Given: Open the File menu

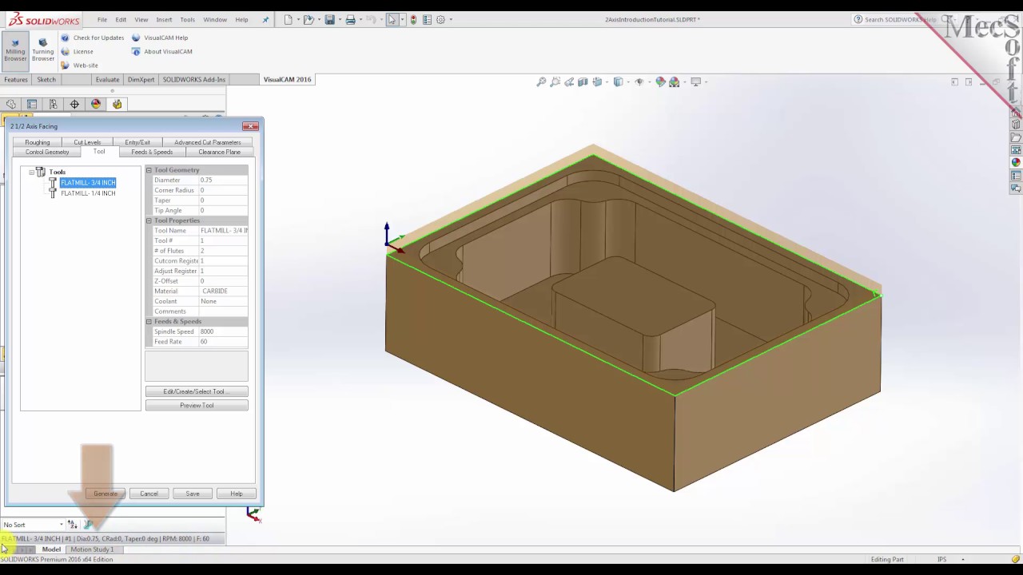Looking at the screenshot, I should pyautogui.click(x=102, y=20).
